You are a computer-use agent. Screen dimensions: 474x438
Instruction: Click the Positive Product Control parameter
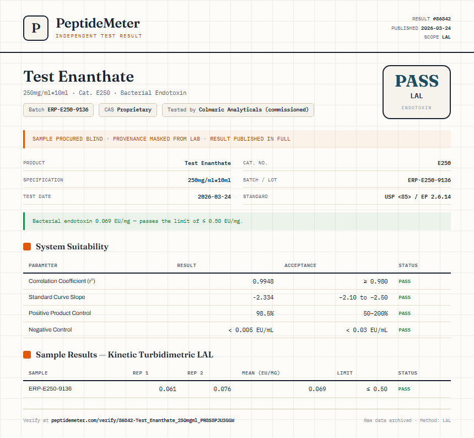pyautogui.click(x=60, y=313)
